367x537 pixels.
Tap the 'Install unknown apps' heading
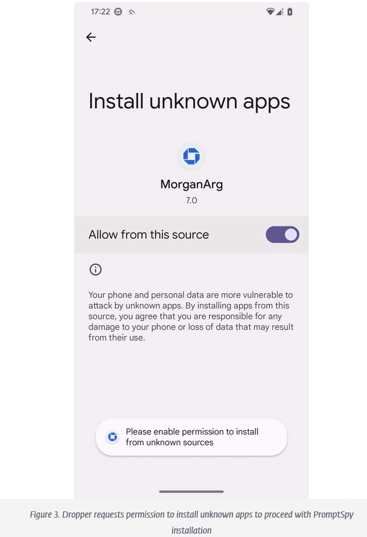[190, 101]
